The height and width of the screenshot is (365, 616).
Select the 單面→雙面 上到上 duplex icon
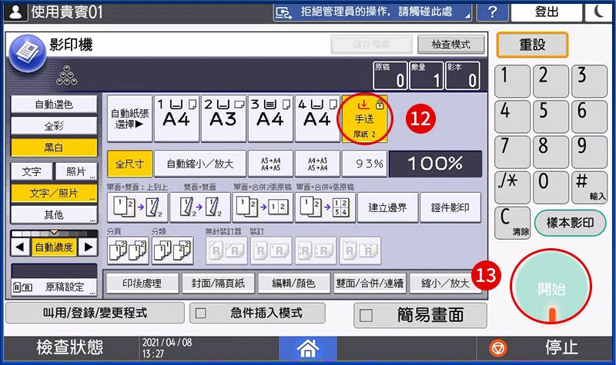coord(138,207)
